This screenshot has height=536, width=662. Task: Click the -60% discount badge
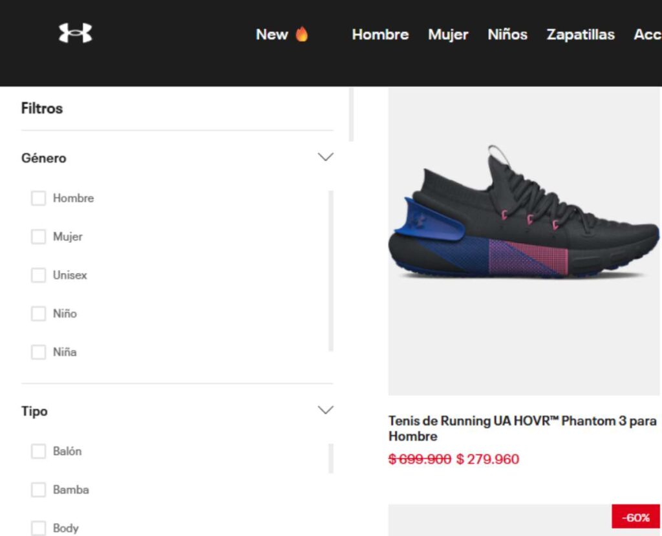636,517
